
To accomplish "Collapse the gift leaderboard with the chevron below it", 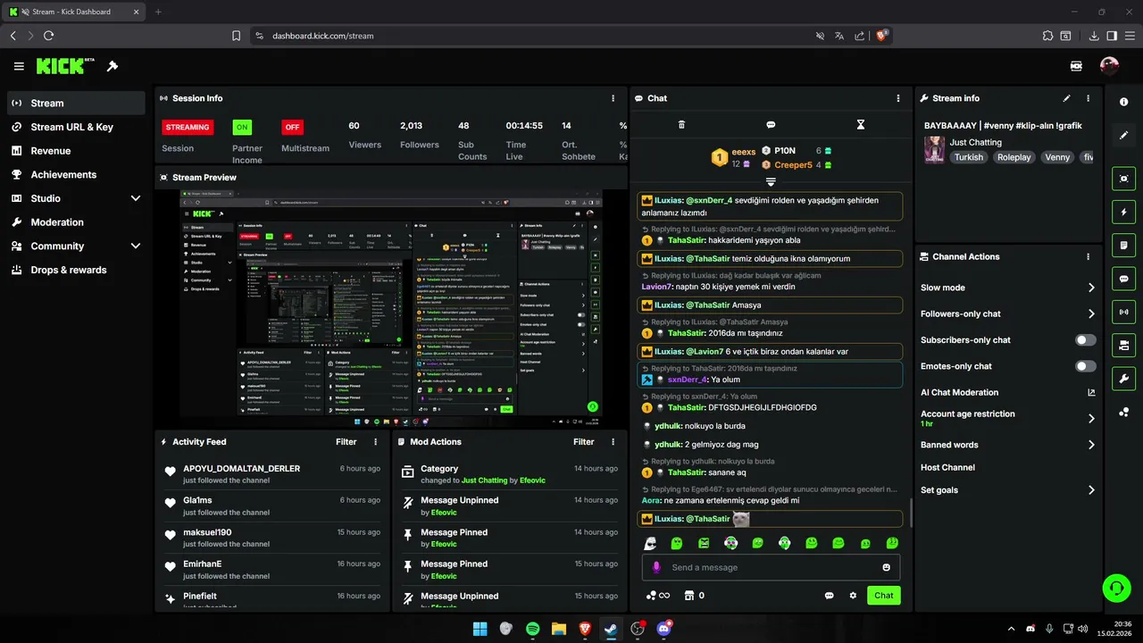I will pyautogui.click(x=771, y=181).
